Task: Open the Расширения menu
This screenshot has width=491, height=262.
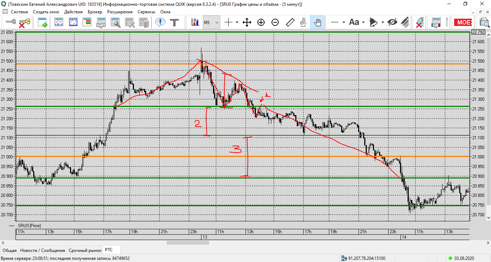Action: (120, 12)
